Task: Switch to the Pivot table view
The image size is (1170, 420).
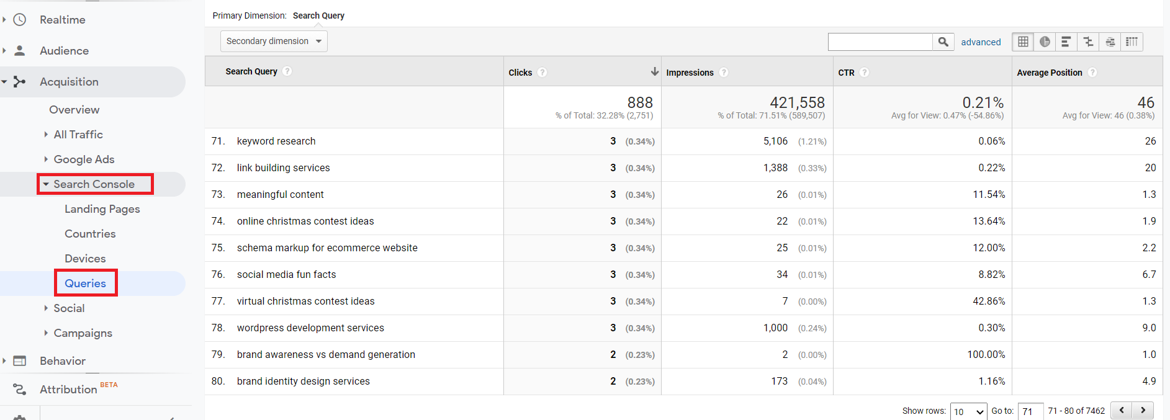Action: point(1132,42)
